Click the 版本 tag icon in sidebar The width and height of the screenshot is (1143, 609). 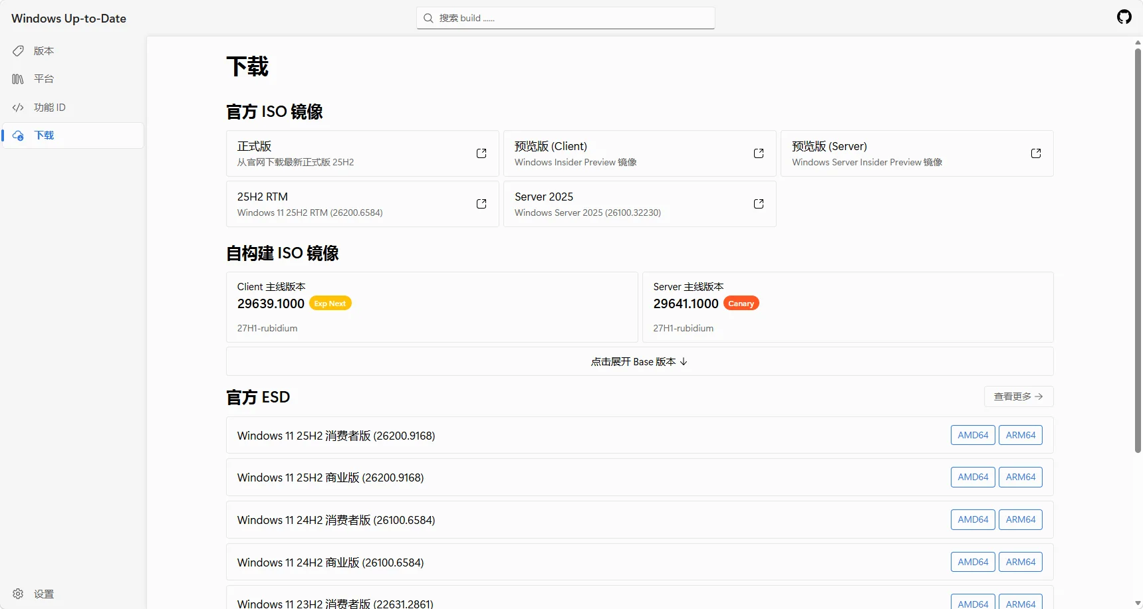click(18, 50)
